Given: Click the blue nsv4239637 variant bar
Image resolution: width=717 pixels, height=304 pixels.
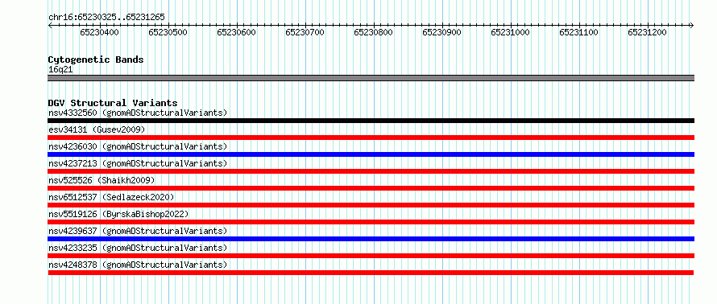Looking at the screenshot, I should click(x=371, y=239).
